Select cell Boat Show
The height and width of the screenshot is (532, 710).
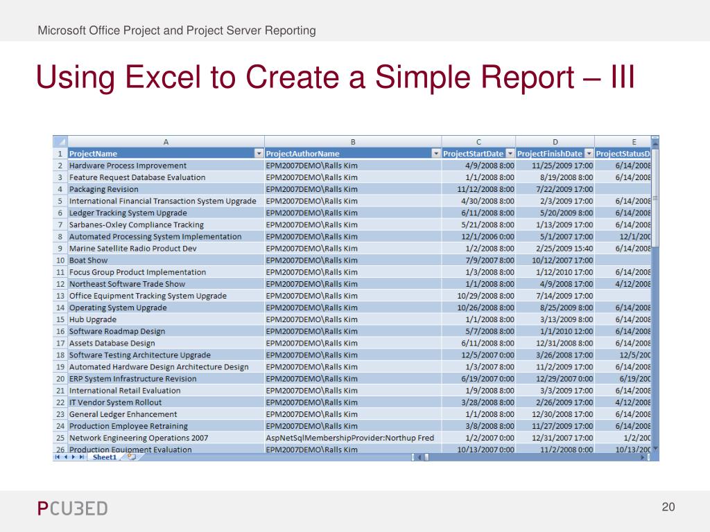166,260
